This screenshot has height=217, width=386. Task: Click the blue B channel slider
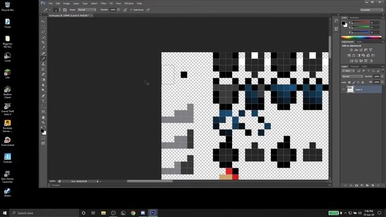(x=360, y=32)
